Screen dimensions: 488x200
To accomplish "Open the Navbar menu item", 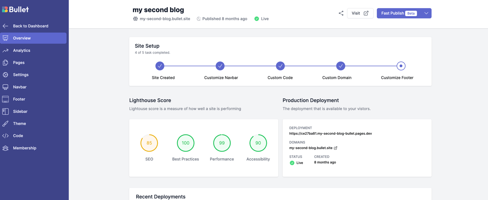I will coord(20,87).
